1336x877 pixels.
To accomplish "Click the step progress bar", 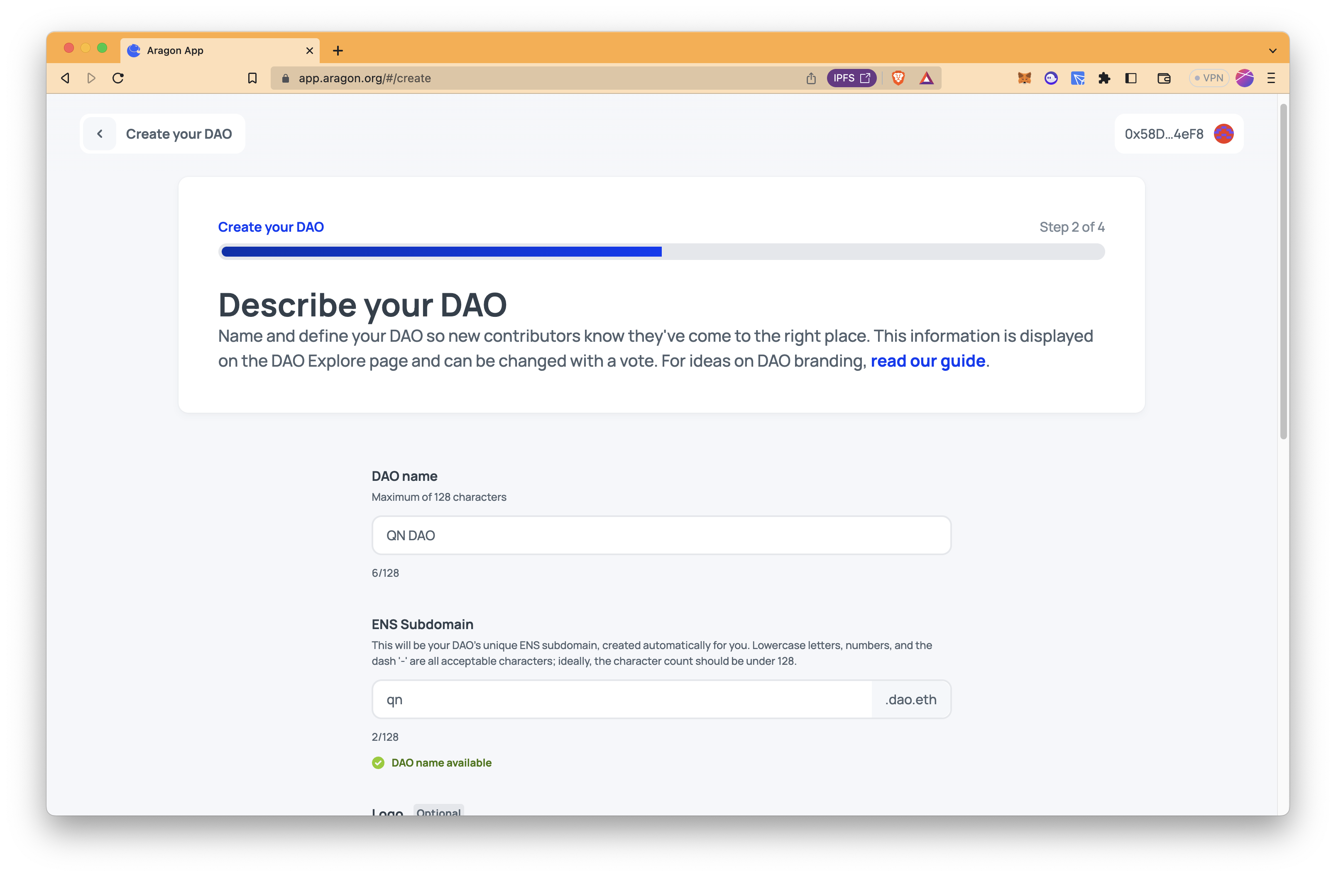I will (x=661, y=252).
